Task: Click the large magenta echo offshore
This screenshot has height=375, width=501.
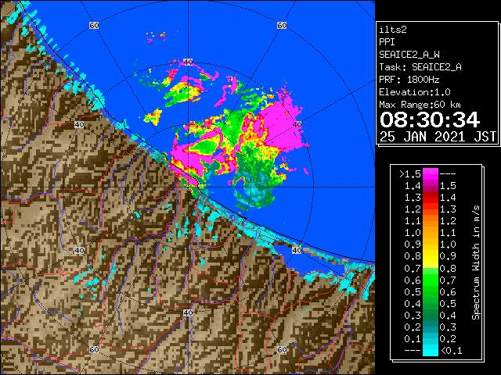Action: [x=281, y=126]
